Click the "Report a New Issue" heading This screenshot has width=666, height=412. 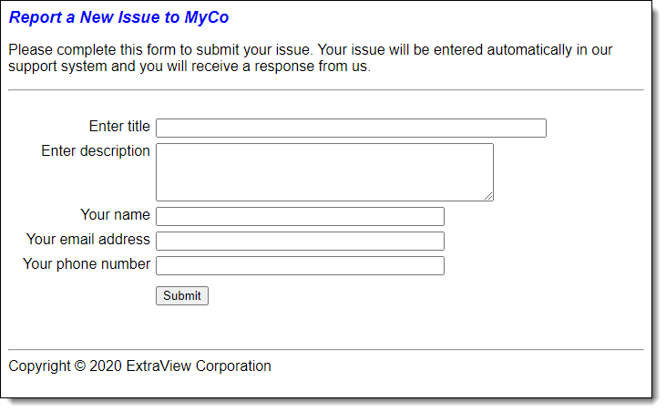(86, 17)
